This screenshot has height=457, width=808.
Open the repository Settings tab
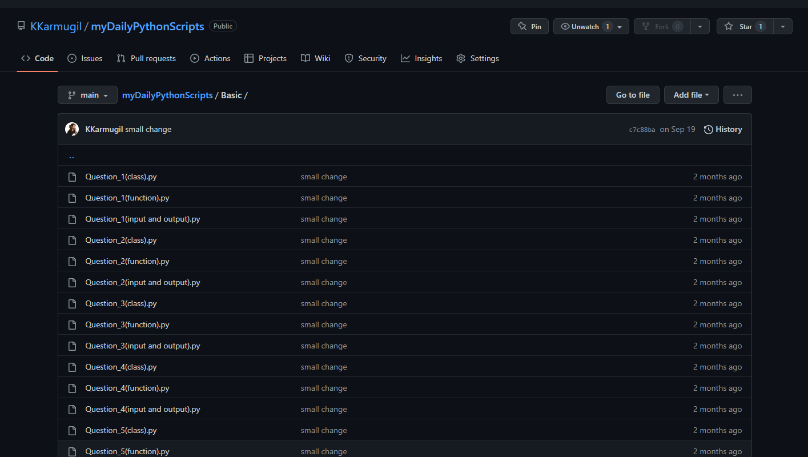[477, 58]
